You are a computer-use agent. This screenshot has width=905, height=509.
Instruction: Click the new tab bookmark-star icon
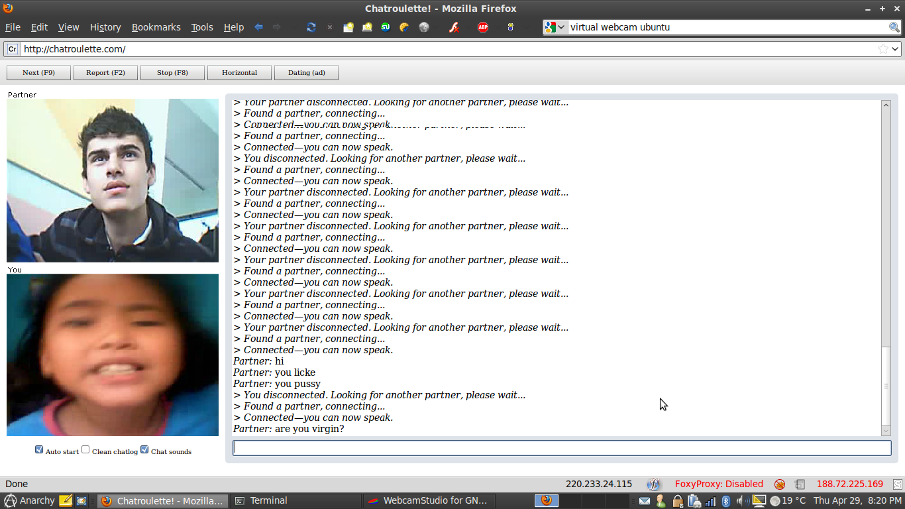[348, 27]
